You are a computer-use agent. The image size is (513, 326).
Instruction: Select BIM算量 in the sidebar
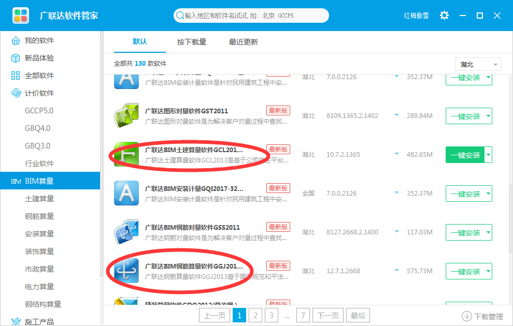click(x=50, y=181)
